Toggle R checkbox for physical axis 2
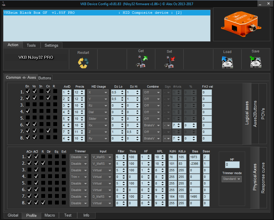The height and width of the screenshot is (220, 274). (x=43, y=163)
